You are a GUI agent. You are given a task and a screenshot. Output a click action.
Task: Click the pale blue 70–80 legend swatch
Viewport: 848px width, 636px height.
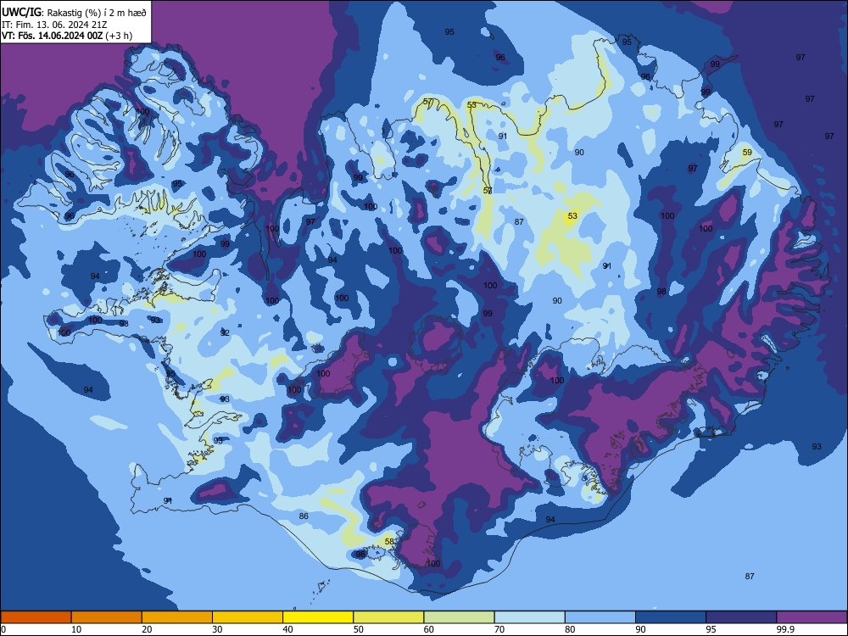pos(529,617)
